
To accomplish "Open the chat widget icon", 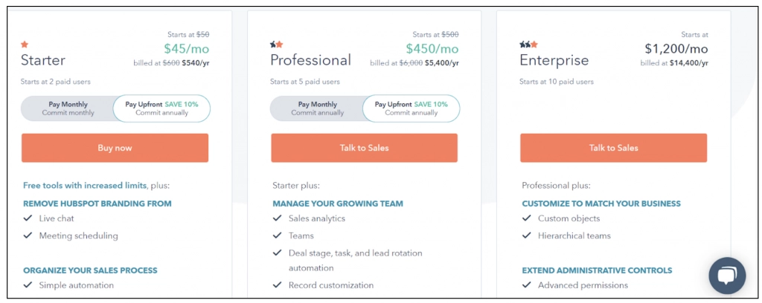I will tap(726, 276).
